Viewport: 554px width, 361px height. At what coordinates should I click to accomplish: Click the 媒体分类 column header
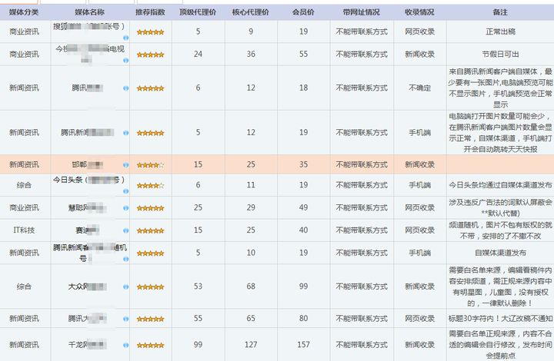[x=24, y=12]
